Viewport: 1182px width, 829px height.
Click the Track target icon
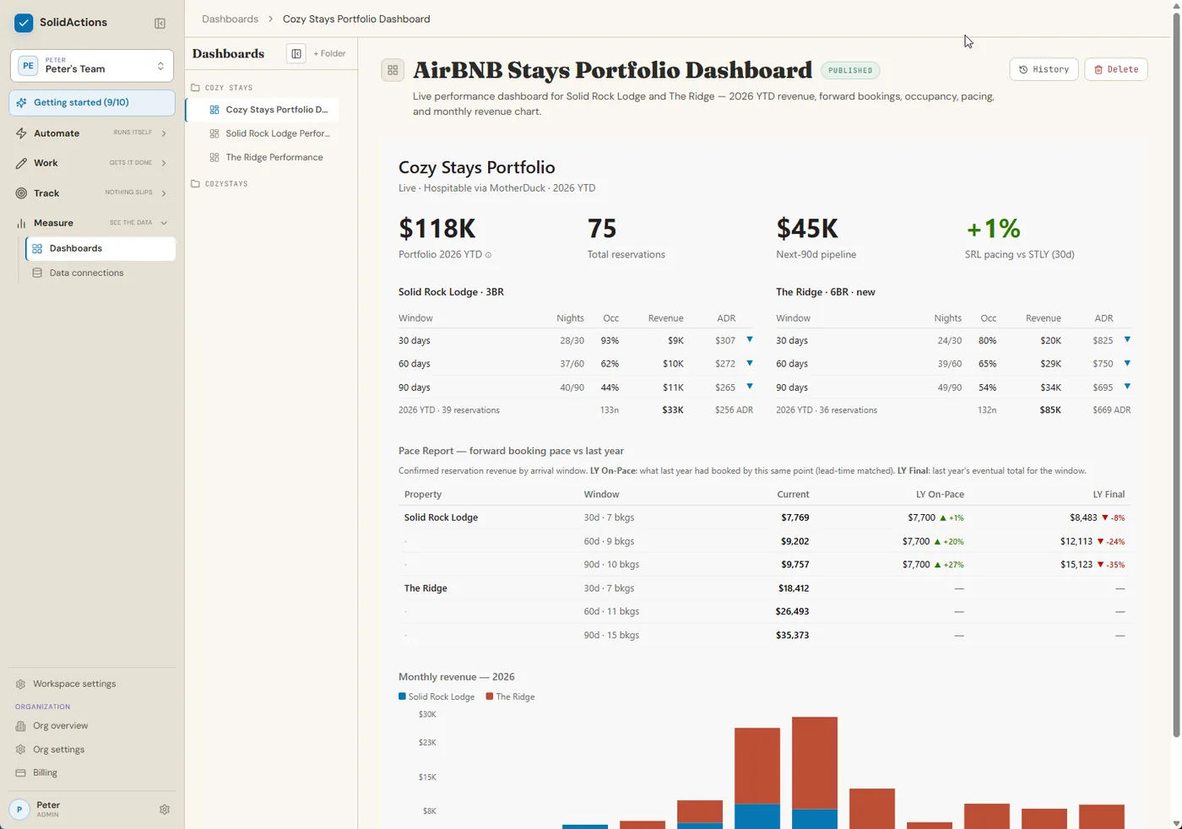tap(21, 193)
